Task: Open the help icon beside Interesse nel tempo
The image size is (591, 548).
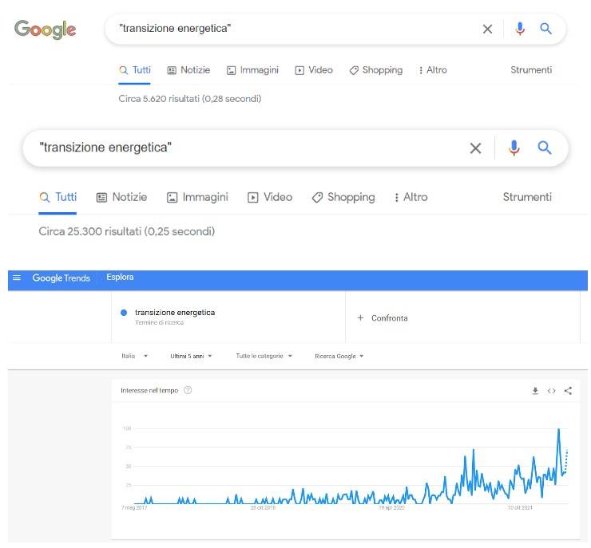Action: pos(188,390)
